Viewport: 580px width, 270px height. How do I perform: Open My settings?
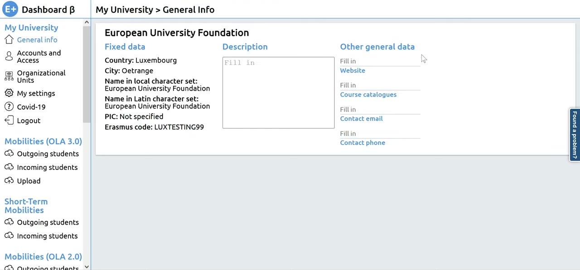pos(36,93)
